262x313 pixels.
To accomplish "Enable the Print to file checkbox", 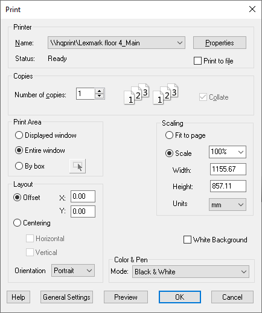I will (197, 61).
